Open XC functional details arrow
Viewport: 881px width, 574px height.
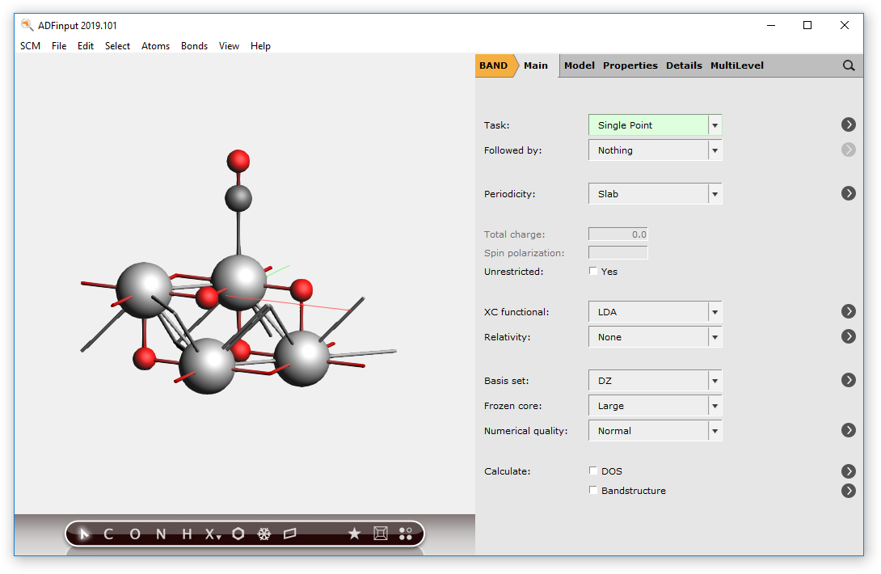849,311
